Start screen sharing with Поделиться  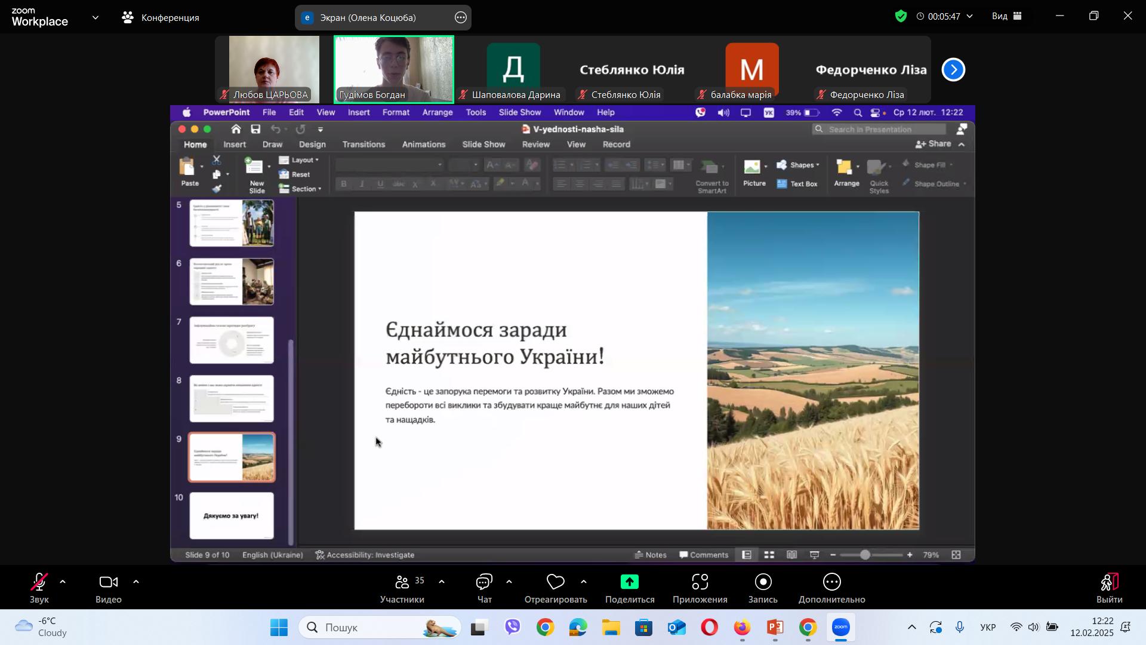tap(629, 583)
